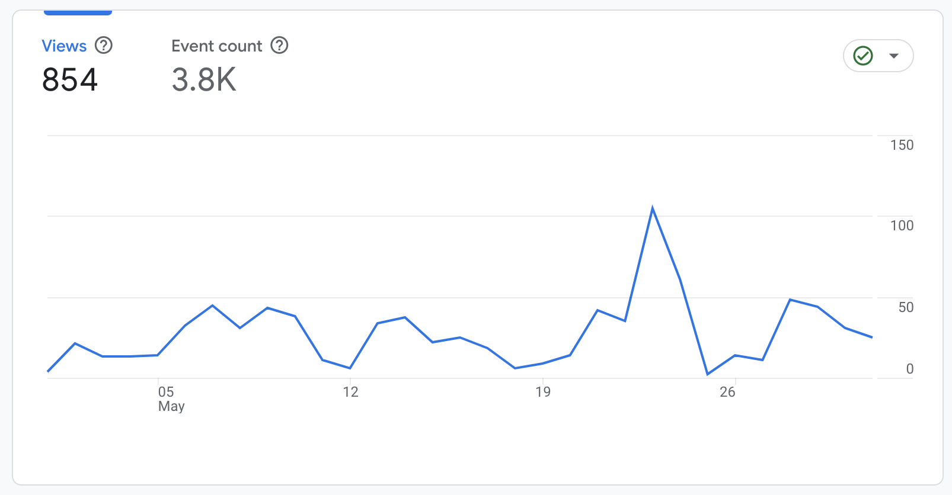Click the line chart's rightmost data point
The width and height of the screenshot is (952, 495).
[x=871, y=337]
